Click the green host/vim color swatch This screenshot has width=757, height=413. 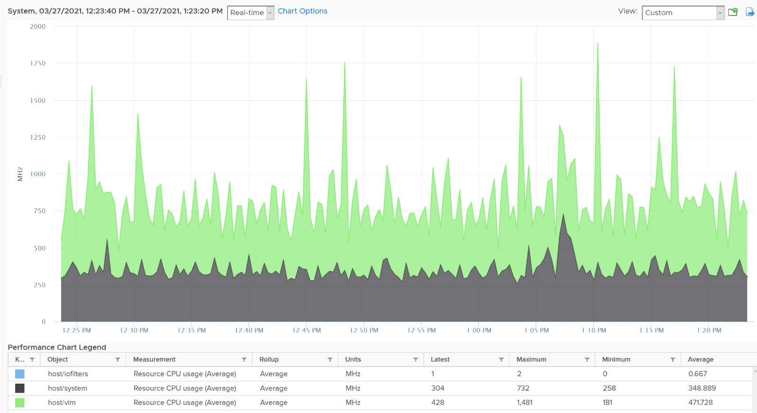coord(19,403)
